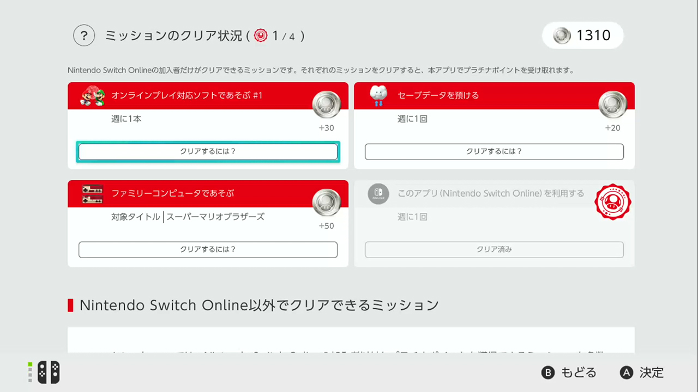Click the platinum coin on the Famicom mission
Screen dimensions: 698x392
(327, 203)
